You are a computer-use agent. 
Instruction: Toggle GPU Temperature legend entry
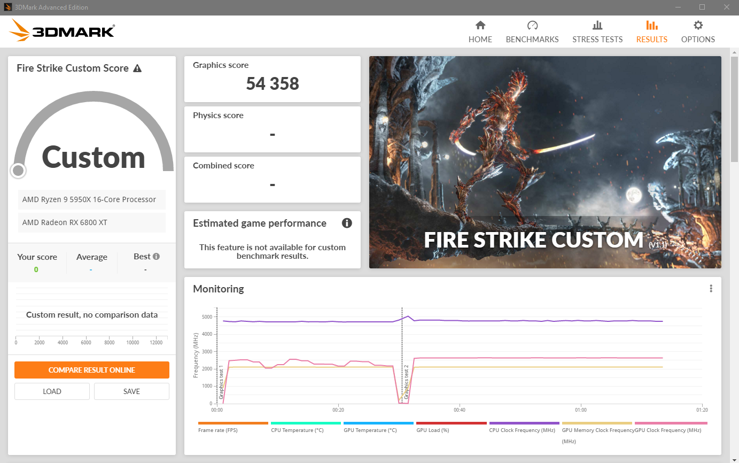[x=378, y=427]
